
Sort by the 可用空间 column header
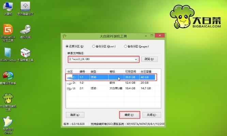(x=131, y=72)
